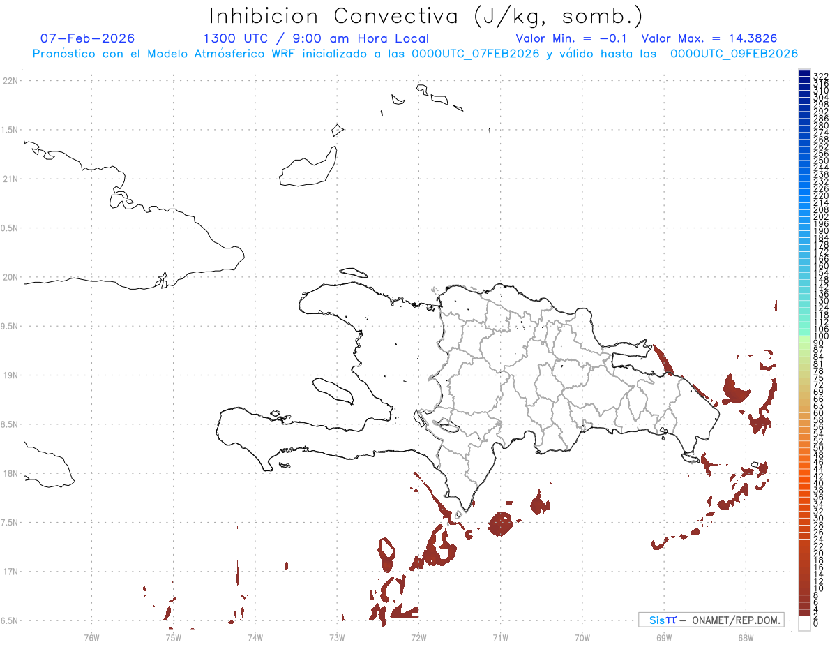Image resolution: width=837 pixels, height=647 pixels.
Task: Click the darkest navy swatch atop the color scale
Action: [804, 74]
